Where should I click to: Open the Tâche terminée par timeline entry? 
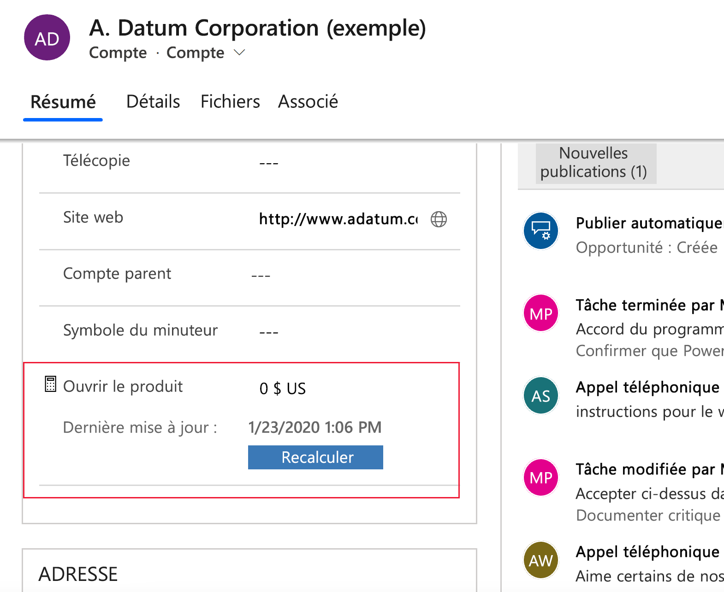pyautogui.click(x=650, y=305)
